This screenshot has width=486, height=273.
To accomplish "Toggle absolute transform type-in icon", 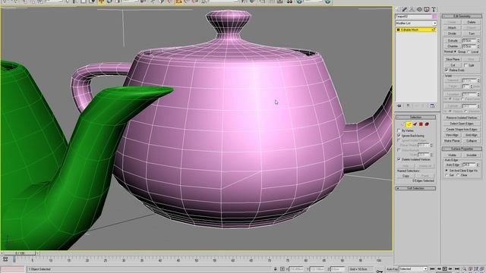I will (282, 269).
